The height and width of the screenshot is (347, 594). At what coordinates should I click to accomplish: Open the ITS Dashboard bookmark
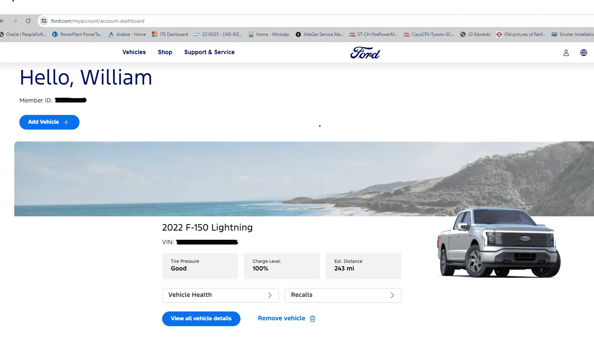pos(170,34)
